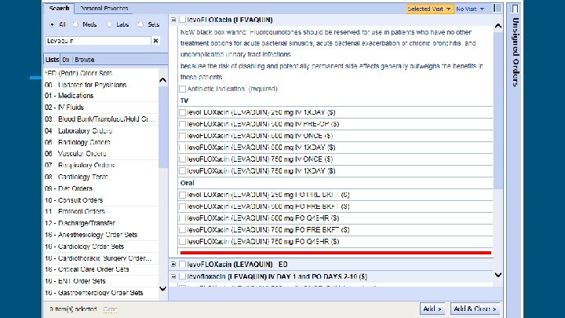The image size is (565, 318).
Task: Toggle the panel layout icon near No Visit
Action: pyautogui.click(x=498, y=8)
